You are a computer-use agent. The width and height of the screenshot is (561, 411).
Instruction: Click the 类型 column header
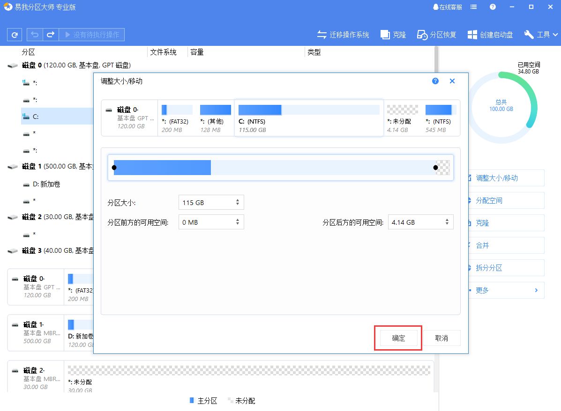click(314, 52)
